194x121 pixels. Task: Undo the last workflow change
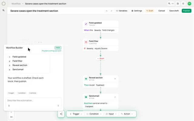pos(107,11)
